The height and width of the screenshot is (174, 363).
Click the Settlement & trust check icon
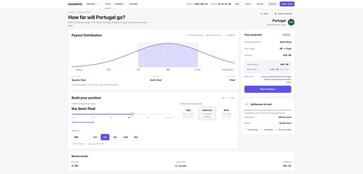point(247,104)
